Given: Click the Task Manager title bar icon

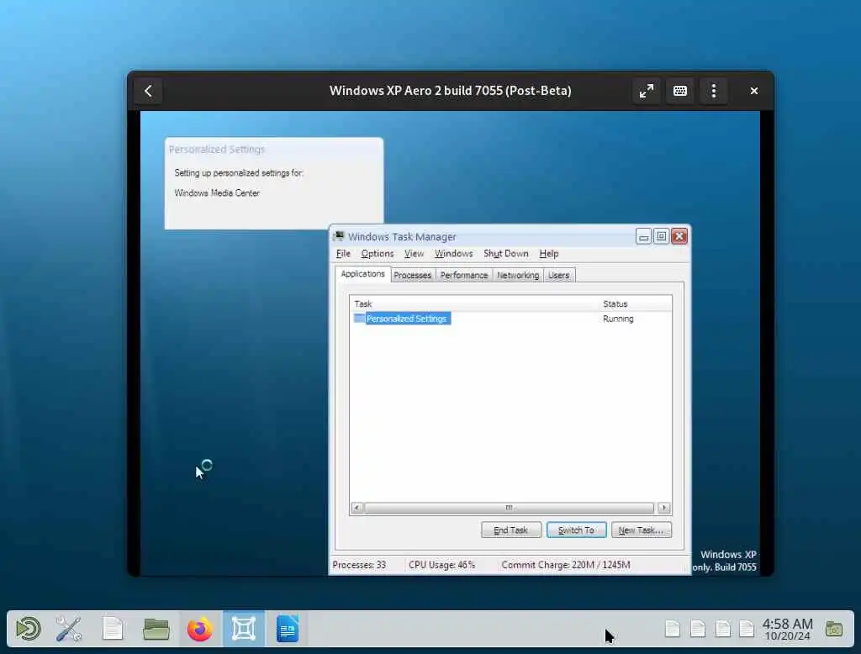Looking at the screenshot, I should pos(338,237).
